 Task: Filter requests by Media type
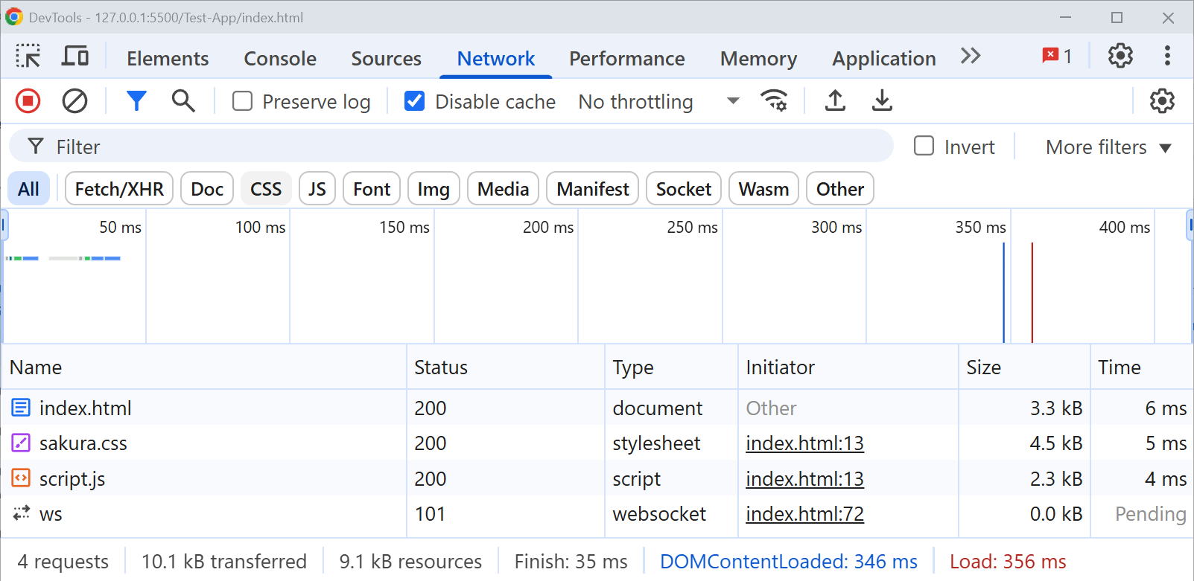point(503,189)
